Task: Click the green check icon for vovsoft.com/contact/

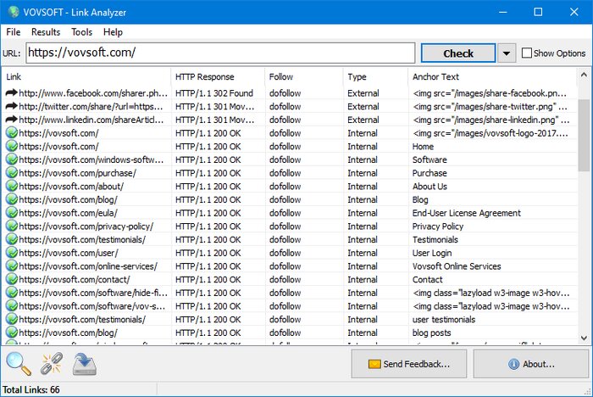Action: (x=11, y=279)
